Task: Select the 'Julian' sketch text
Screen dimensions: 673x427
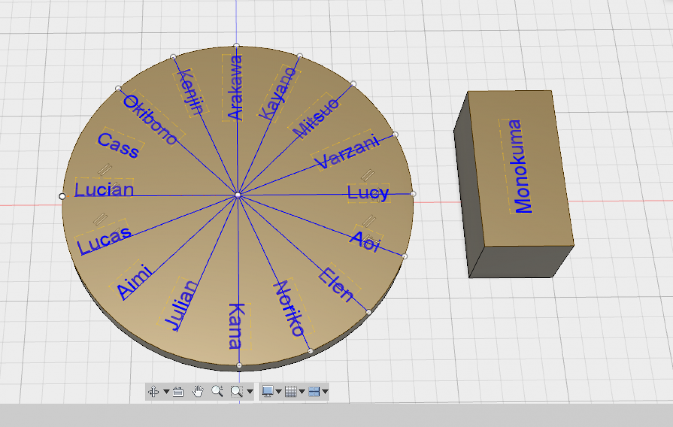Action: coord(181,305)
